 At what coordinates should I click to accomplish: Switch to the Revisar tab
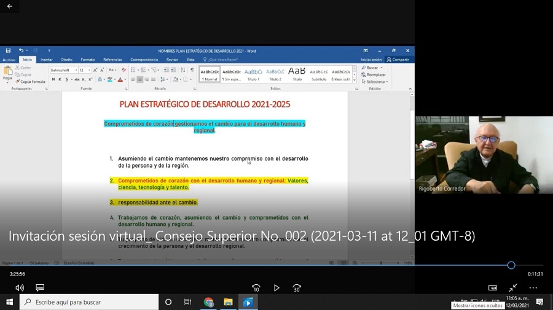[172, 60]
